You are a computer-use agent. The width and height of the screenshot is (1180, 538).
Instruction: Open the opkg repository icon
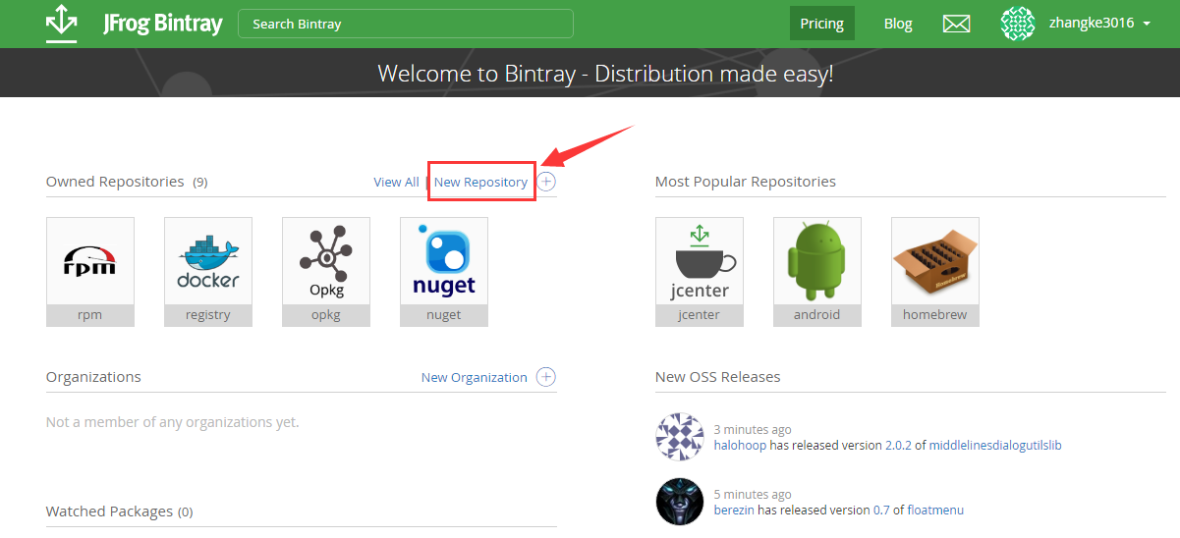click(326, 261)
